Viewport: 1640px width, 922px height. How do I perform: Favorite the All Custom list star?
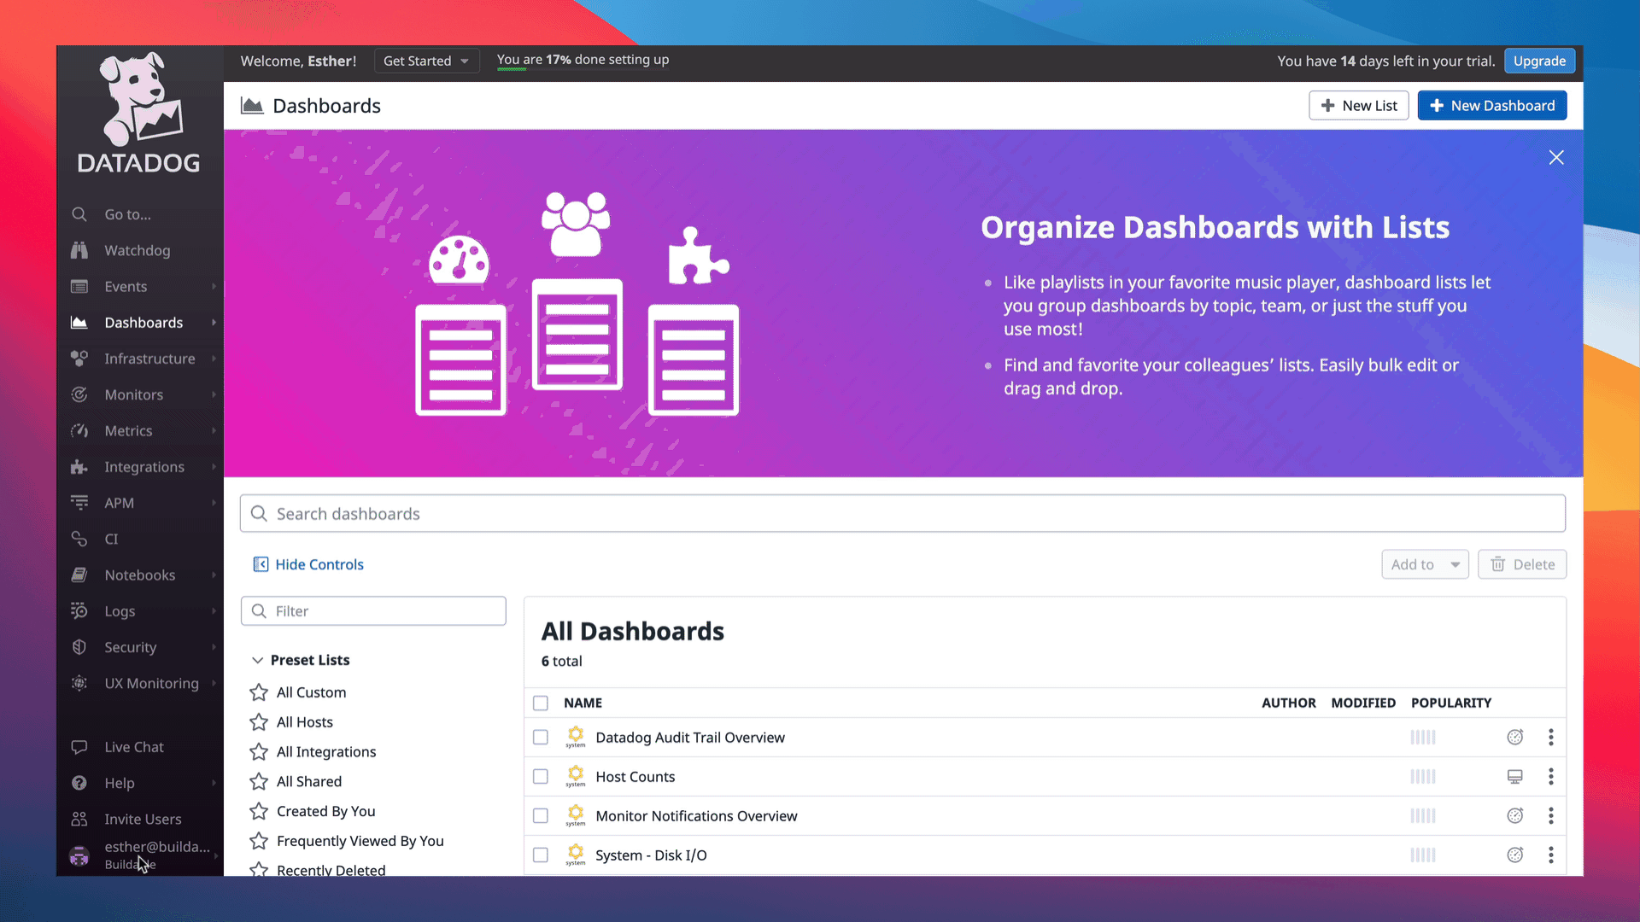point(259,692)
